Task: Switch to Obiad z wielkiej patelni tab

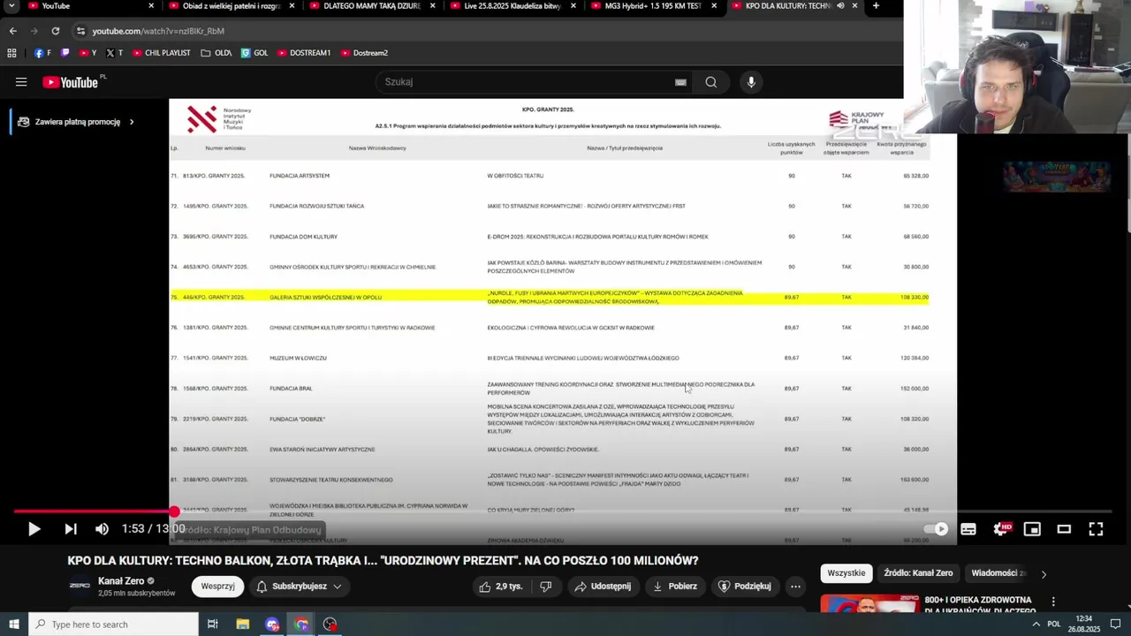Action: point(229,6)
